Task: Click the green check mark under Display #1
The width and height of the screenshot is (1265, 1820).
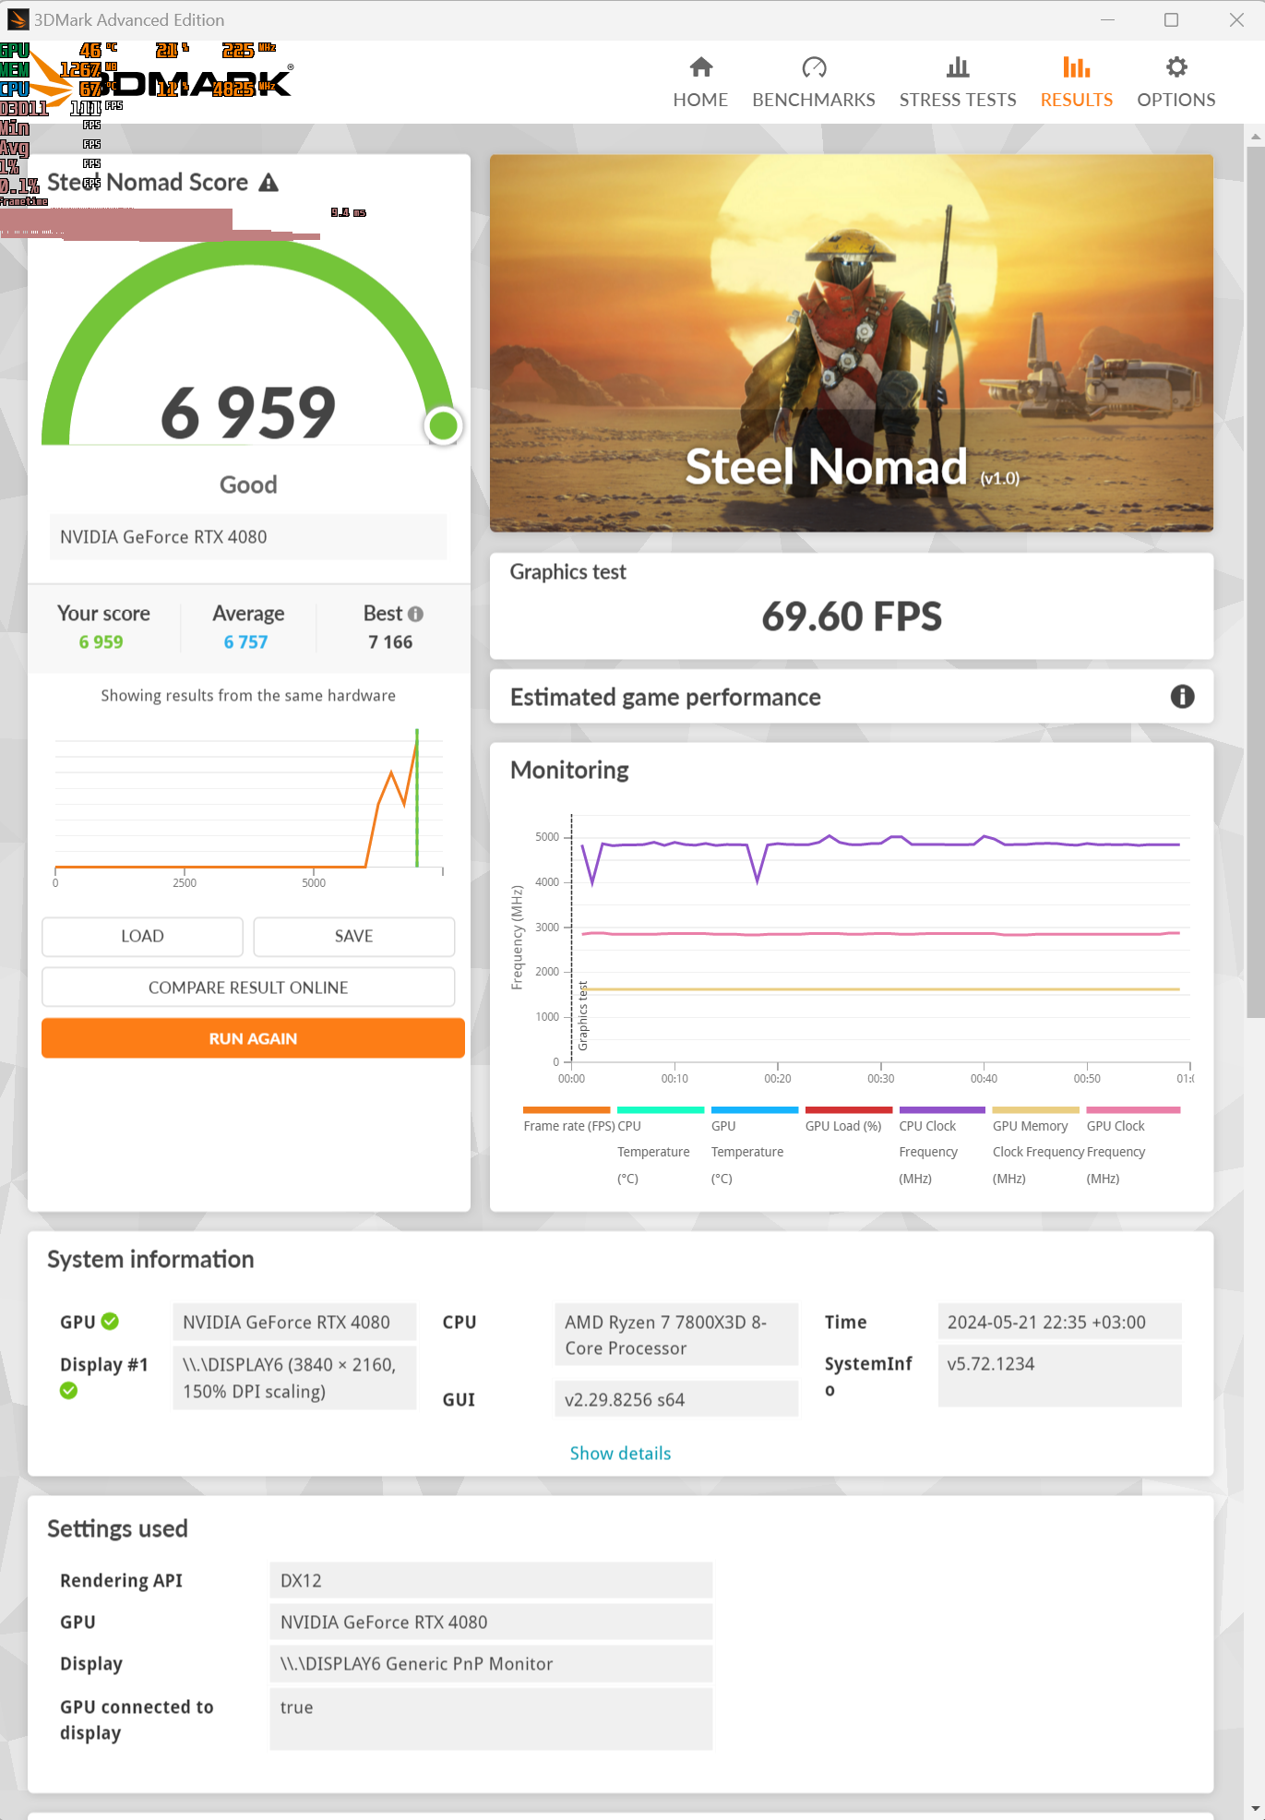Action: tap(68, 1391)
